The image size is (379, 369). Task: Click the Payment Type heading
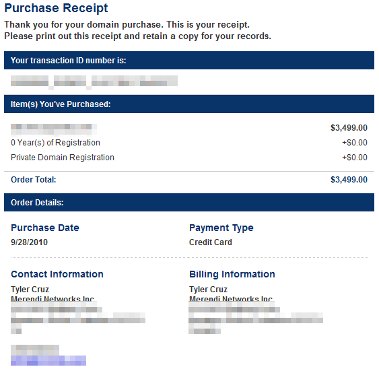tap(221, 228)
